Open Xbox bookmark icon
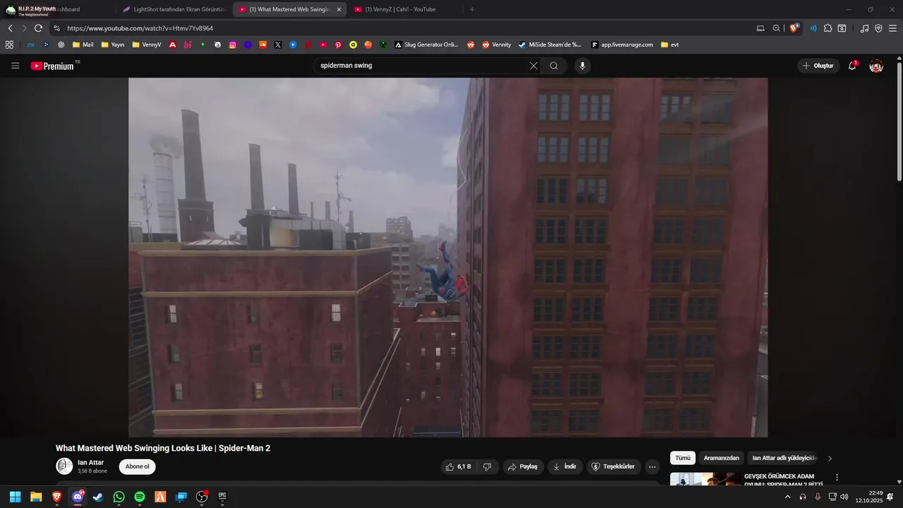 point(383,44)
